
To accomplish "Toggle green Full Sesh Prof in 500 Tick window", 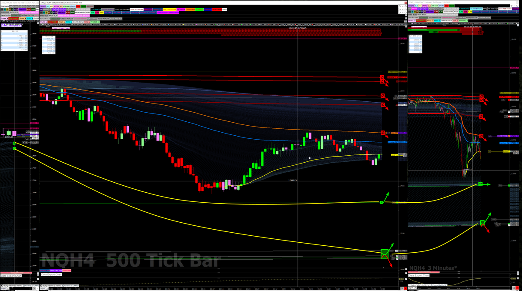I will (55, 19).
